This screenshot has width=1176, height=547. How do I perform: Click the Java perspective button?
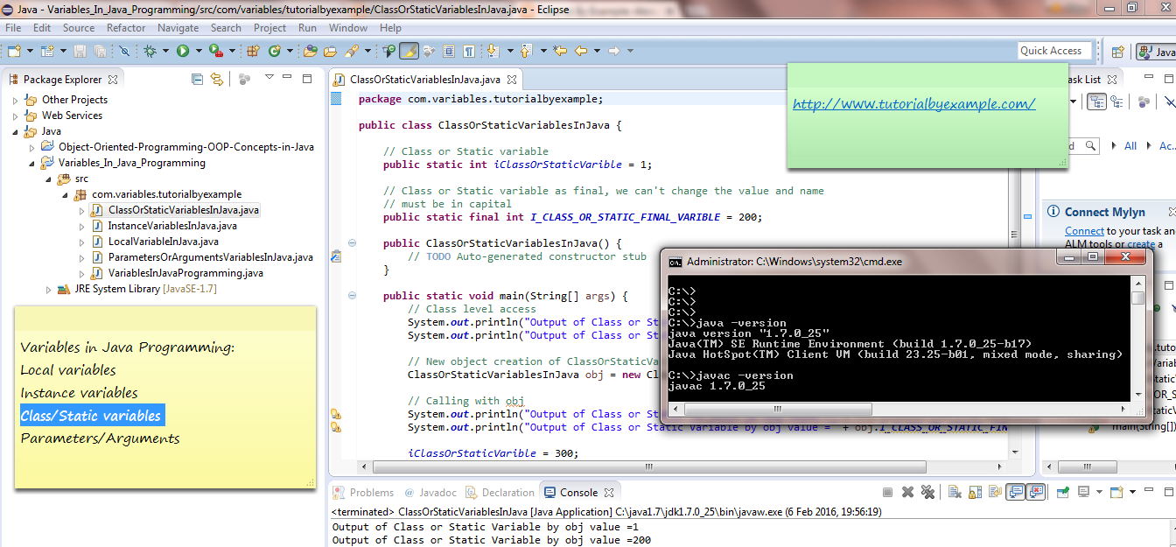(1156, 52)
